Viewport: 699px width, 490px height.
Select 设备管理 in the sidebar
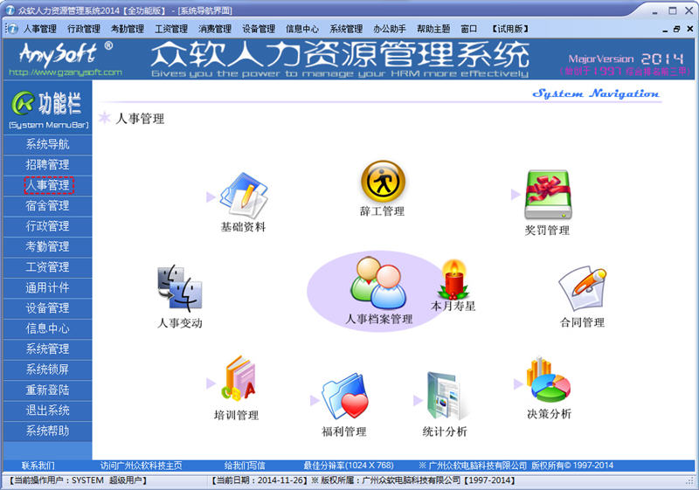click(47, 308)
